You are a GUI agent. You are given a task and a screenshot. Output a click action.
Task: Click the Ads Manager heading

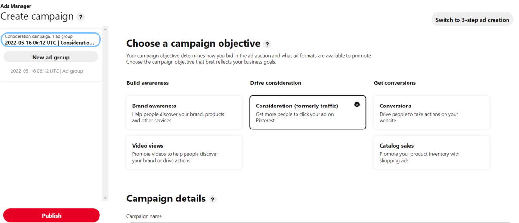click(16, 6)
